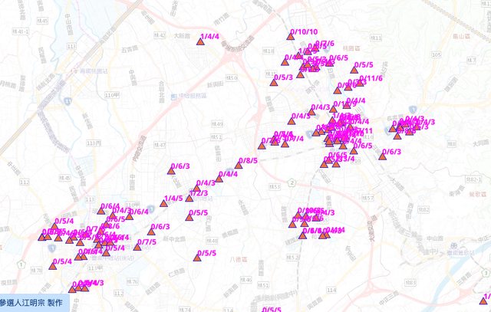Click the isolated 0/5/3 triangle marker

(274, 82)
